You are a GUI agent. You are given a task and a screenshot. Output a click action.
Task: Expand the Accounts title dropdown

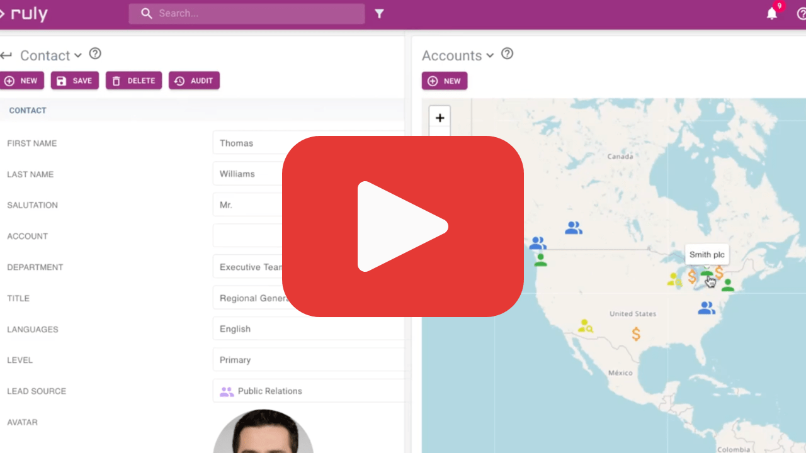click(x=490, y=55)
